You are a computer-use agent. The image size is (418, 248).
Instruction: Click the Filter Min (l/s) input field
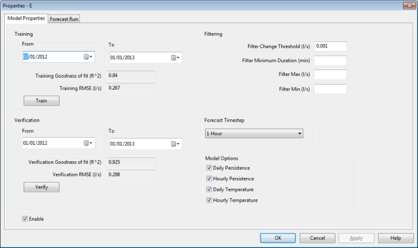coord(330,89)
